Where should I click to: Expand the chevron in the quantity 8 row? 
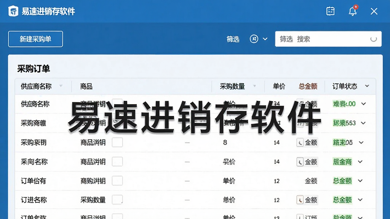[361, 143]
